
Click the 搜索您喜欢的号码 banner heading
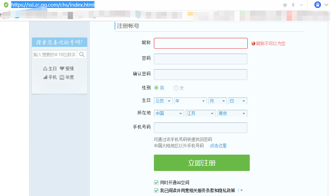click(59, 42)
